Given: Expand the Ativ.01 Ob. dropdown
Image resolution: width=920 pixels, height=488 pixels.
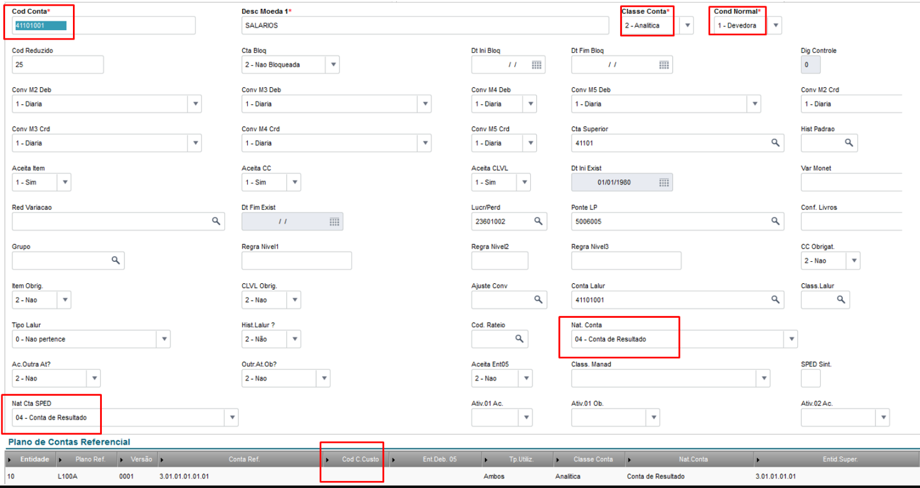Looking at the screenshot, I should tap(654, 417).
